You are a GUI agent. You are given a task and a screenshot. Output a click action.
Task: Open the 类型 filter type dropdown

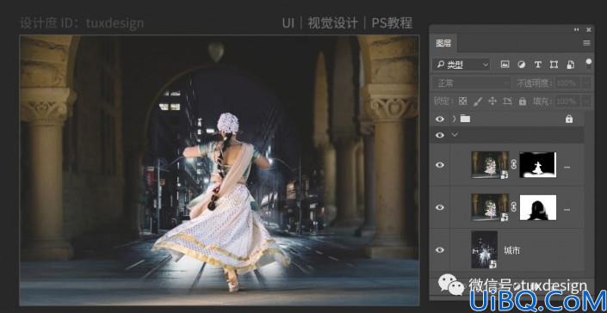point(461,64)
